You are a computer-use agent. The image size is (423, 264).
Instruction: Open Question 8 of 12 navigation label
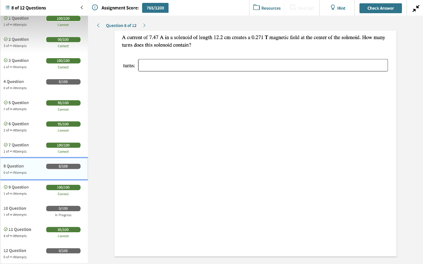pyautogui.click(x=121, y=25)
